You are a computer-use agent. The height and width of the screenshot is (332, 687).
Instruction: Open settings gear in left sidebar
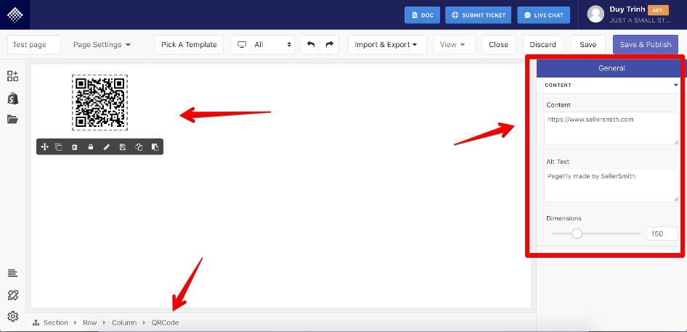[x=12, y=316]
